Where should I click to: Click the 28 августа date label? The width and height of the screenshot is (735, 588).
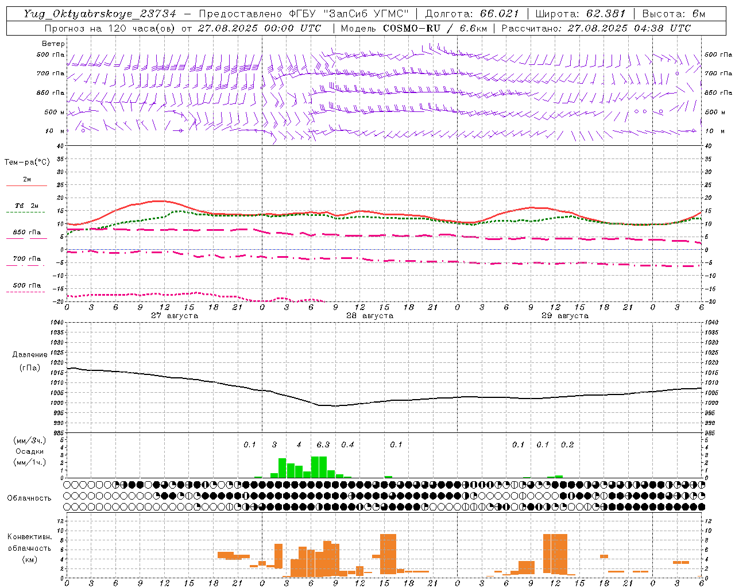pos(370,316)
